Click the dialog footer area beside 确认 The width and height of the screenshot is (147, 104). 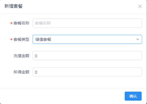(62, 96)
